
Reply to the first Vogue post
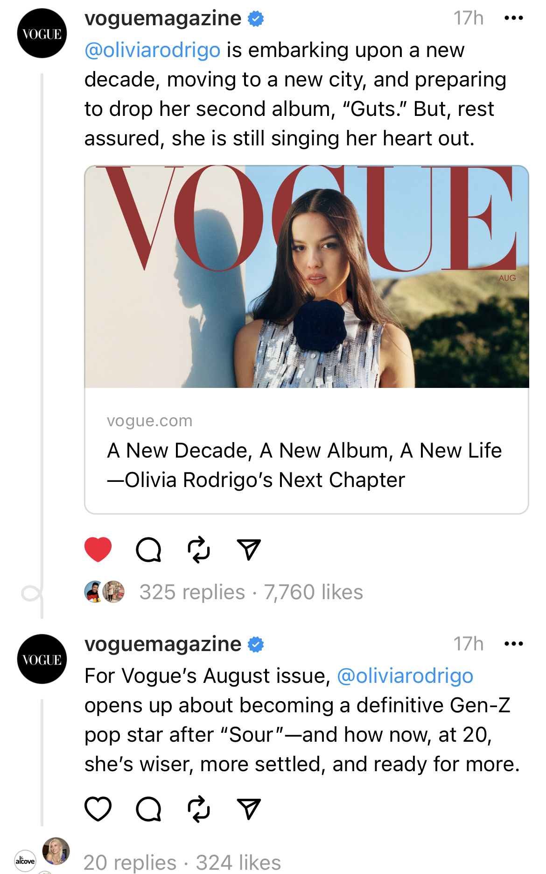click(x=148, y=550)
